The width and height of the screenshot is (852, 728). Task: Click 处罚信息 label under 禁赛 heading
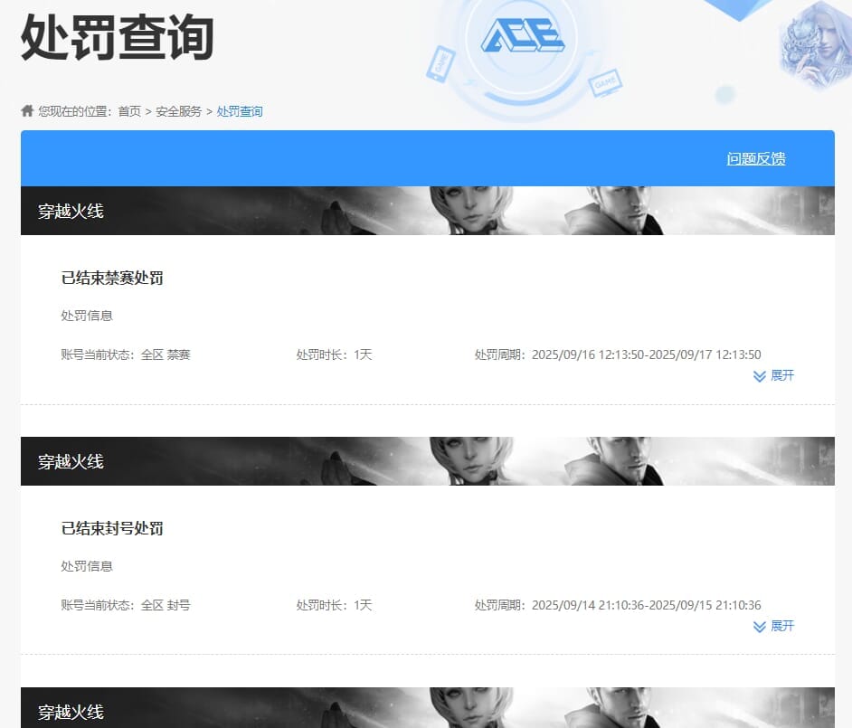coord(87,316)
